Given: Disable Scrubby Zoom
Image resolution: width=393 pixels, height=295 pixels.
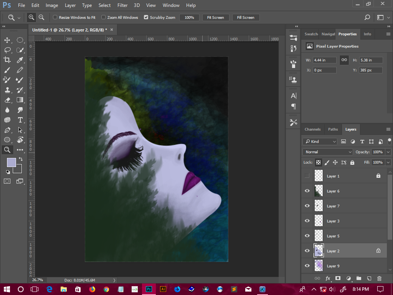Looking at the screenshot, I should (x=146, y=17).
